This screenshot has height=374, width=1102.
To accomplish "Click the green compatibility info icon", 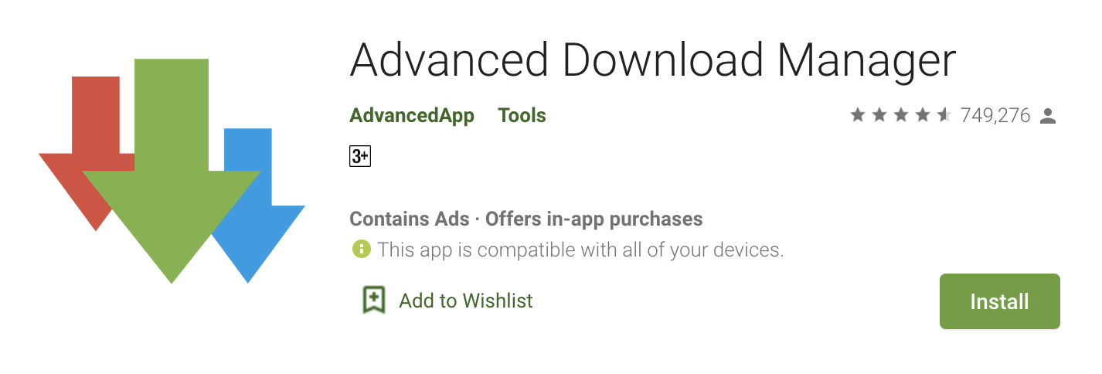I will click(360, 249).
